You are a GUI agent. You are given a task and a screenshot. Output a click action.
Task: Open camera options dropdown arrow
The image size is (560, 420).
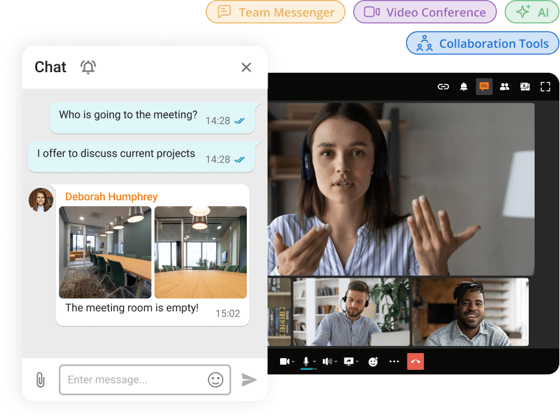(293, 361)
